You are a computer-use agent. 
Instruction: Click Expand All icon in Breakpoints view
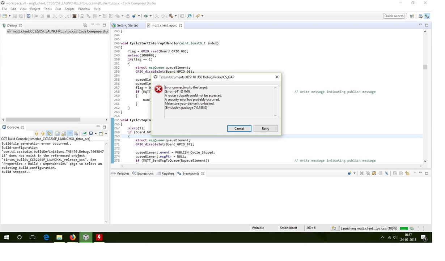click(x=395, y=173)
